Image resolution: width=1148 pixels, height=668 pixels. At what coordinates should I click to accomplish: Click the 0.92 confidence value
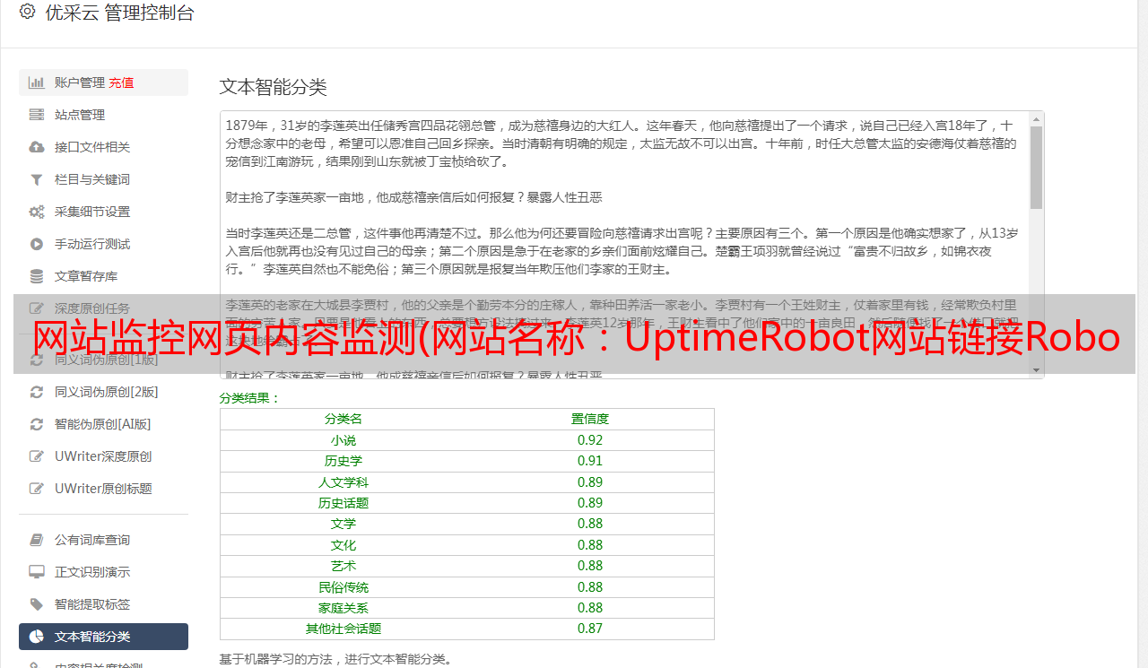point(590,440)
